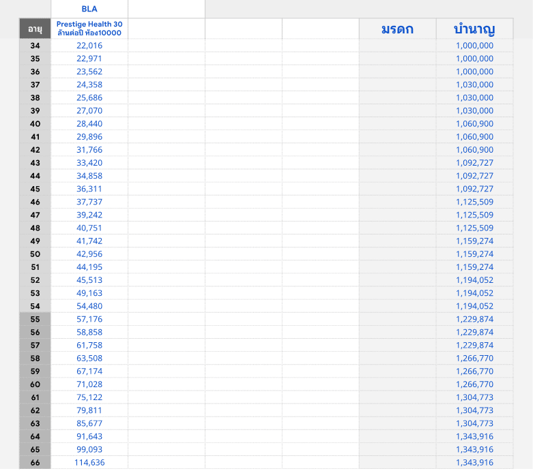Image resolution: width=533 pixels, height=471 pixels.
Task: Select pension value in age 46 row
Action: 474,202
